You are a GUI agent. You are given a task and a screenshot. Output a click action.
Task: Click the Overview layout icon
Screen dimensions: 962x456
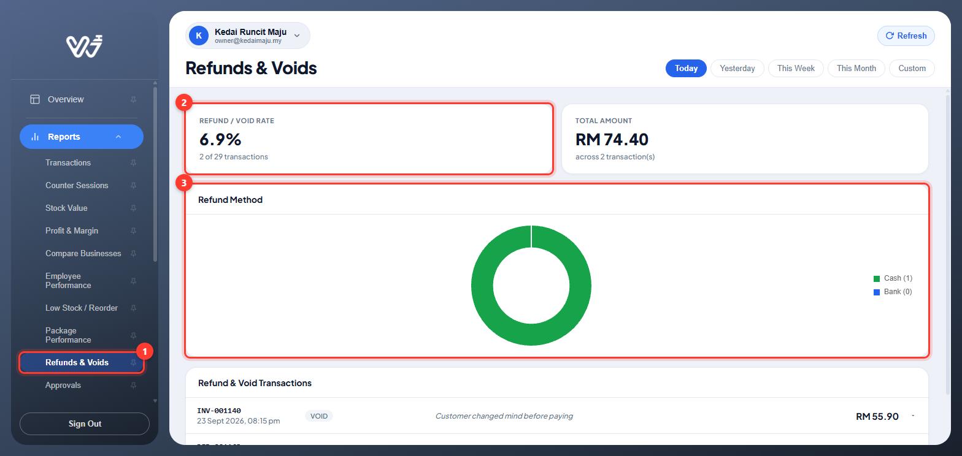click(35, 99)
